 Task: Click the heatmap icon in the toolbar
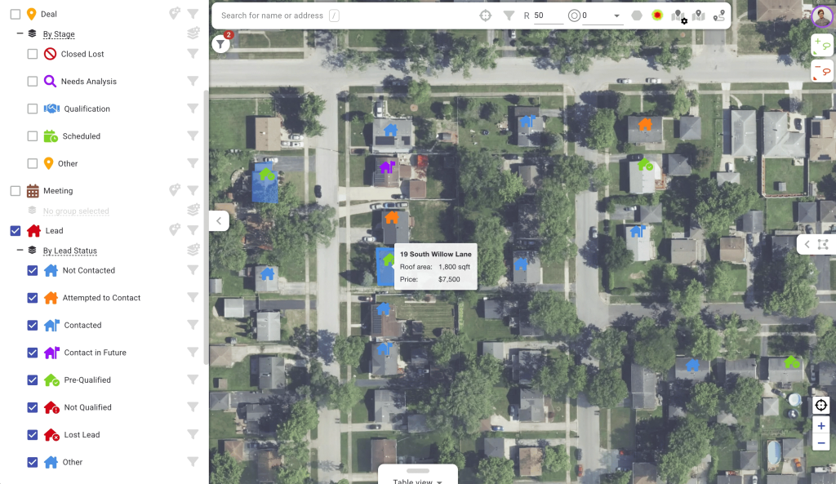657,16
